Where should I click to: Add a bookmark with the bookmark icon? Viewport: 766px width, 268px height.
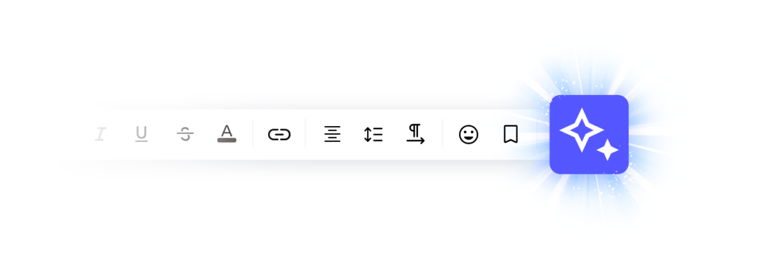pyautogui.click(x=511, y=134)
